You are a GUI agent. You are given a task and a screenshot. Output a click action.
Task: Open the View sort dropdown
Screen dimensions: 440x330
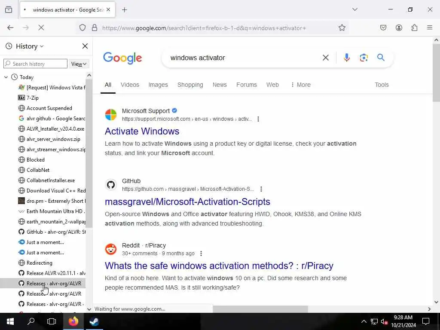pyautogui.click(x=79, y=64)
